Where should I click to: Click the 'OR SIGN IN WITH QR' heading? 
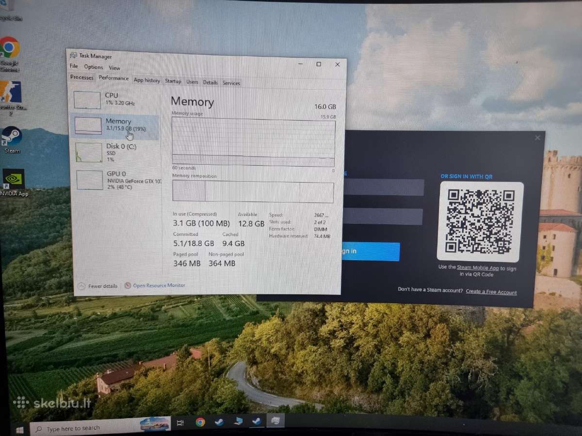[466, 176]
